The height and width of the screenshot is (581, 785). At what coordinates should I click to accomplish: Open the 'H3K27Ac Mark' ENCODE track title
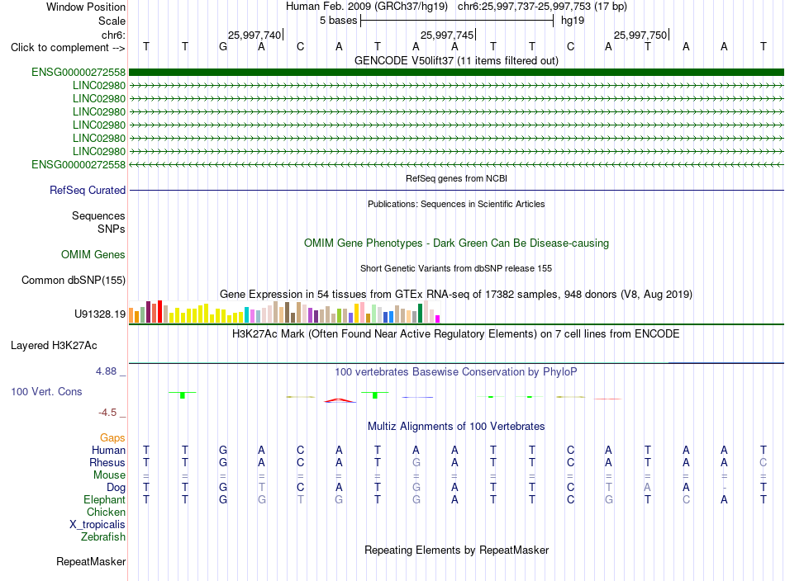tap(456, 333)
